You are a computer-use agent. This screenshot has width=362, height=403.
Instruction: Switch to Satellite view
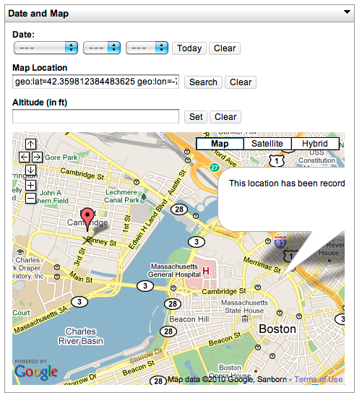point(267,144)
